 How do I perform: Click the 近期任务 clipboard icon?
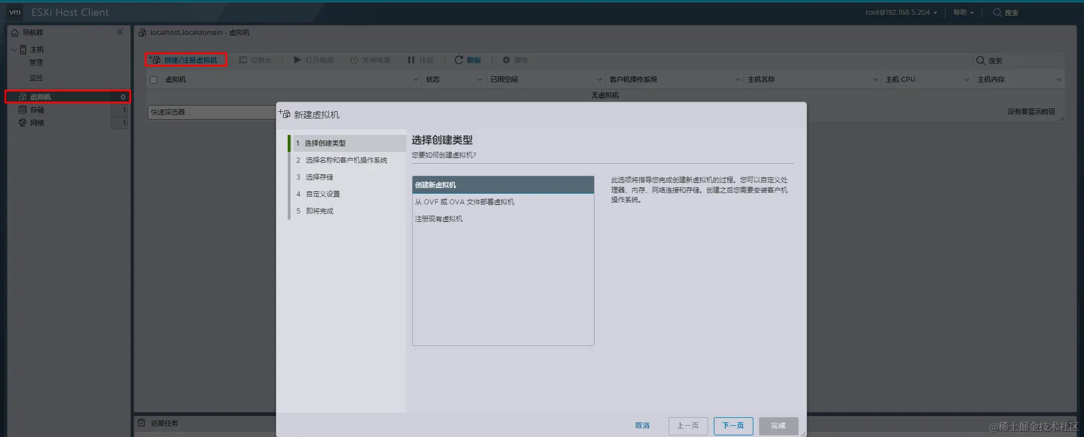coord(141,423)
